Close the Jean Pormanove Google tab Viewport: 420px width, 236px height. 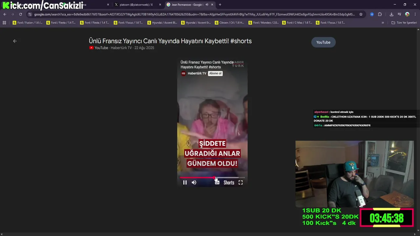pos(212,5)
